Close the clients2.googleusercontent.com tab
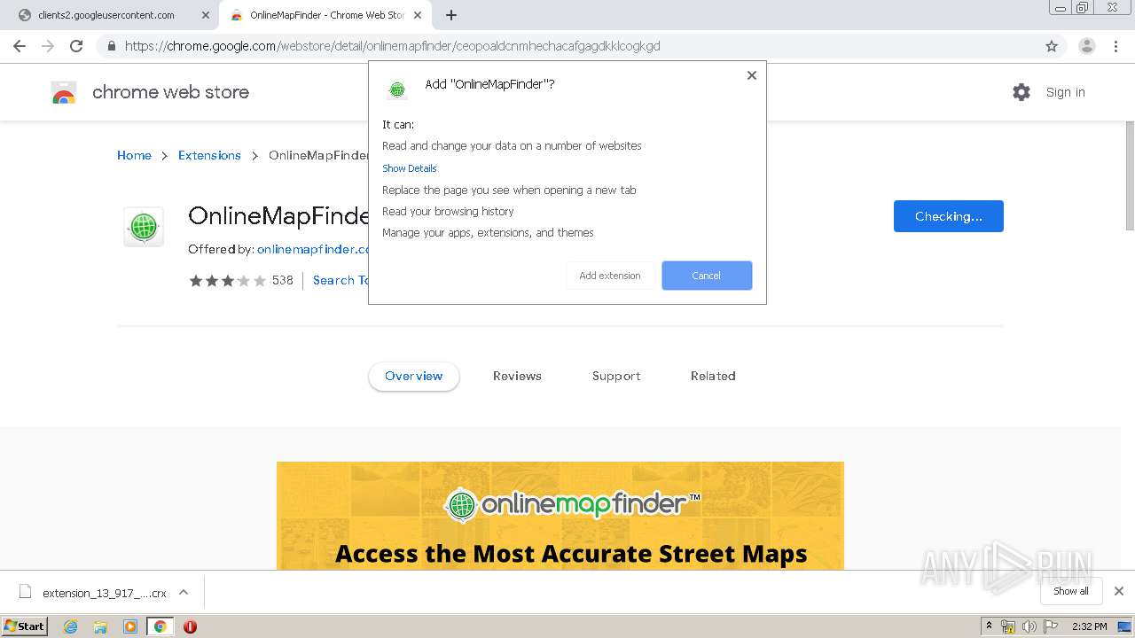 pos(206,15)
